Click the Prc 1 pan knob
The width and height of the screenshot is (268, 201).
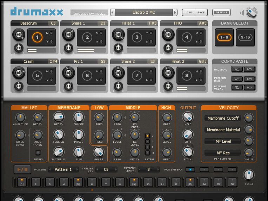point(68,86)
